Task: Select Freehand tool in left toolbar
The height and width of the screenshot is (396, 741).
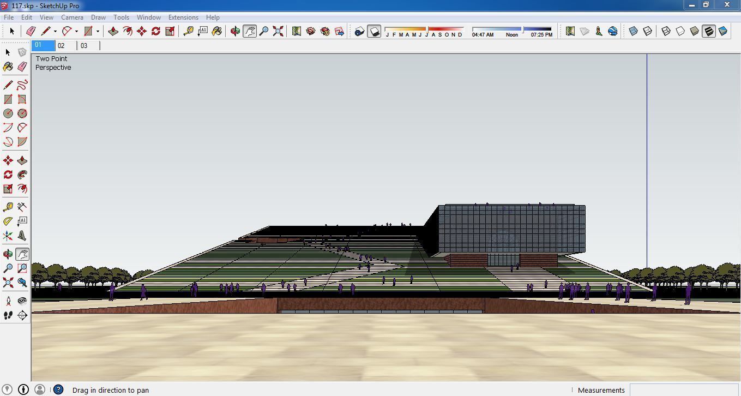Action: (x=22, y=85)
